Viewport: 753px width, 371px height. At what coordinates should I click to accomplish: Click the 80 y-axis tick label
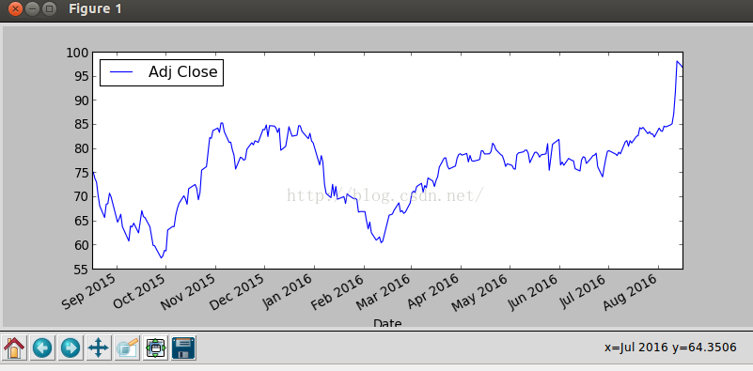tap(81, 148)
